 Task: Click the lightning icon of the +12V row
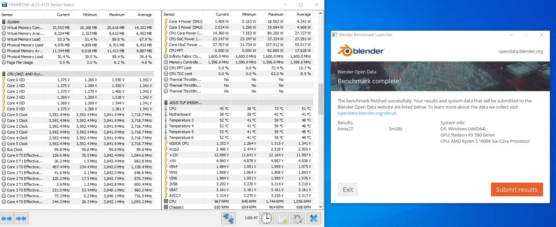[x=166, y=155]
